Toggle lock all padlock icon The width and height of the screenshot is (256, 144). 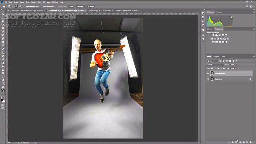click(x=224, y=68)
